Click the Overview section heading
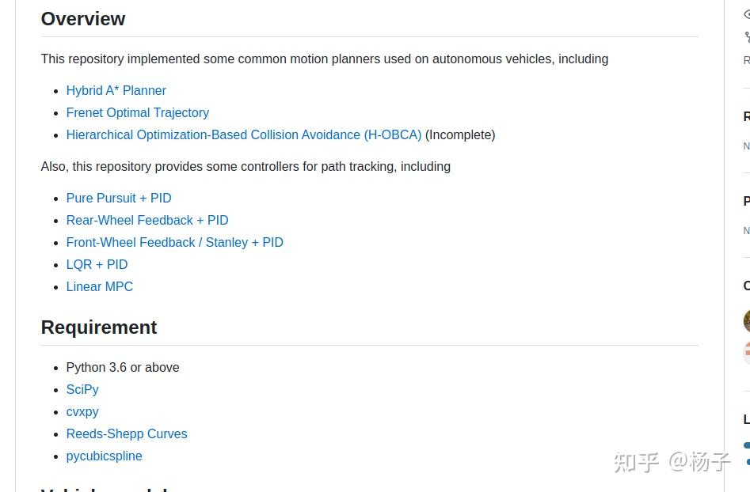Screen dimensions: 750x492 (x=83, y=19)
